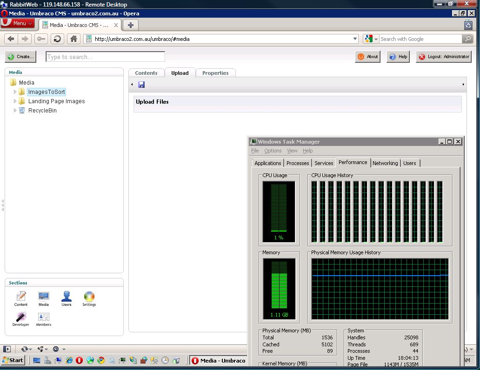
Task: Open the Opera Menu button
Action: [18, 23]
